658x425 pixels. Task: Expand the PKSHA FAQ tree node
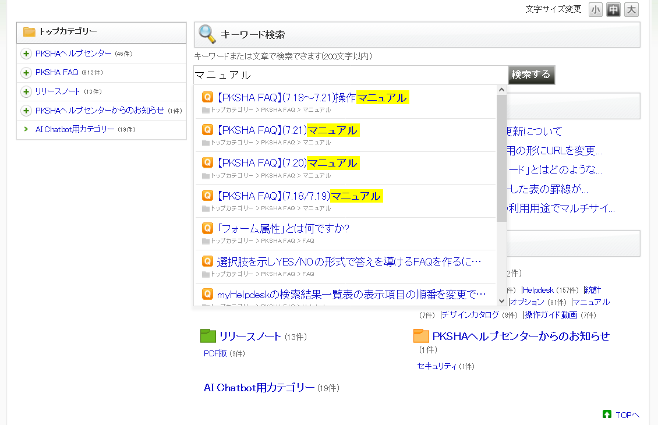coord(26,73)
